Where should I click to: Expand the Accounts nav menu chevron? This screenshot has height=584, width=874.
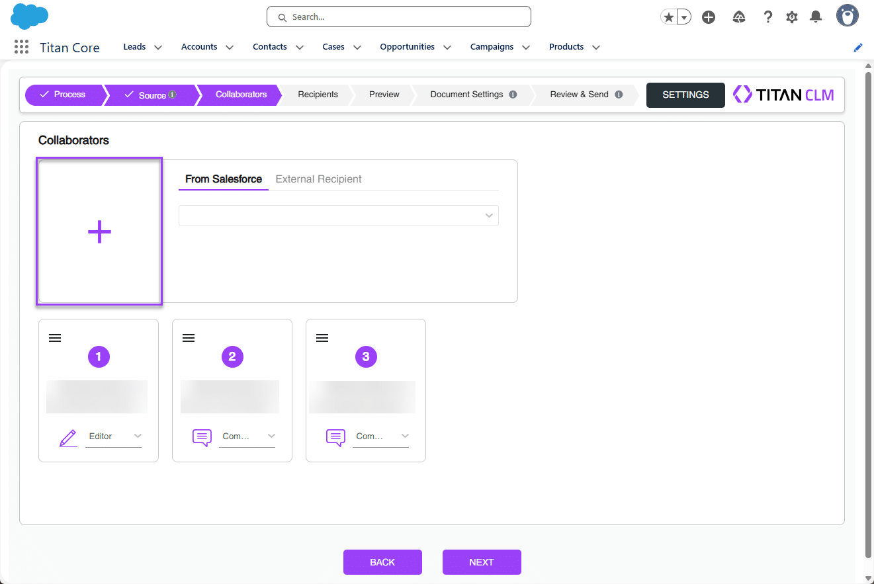pos(230,48)
